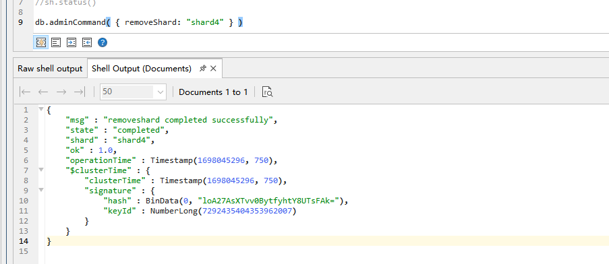Click the "$clusterTime" key
The width and height of the screenshot is (609, 264).
point(98,170)
